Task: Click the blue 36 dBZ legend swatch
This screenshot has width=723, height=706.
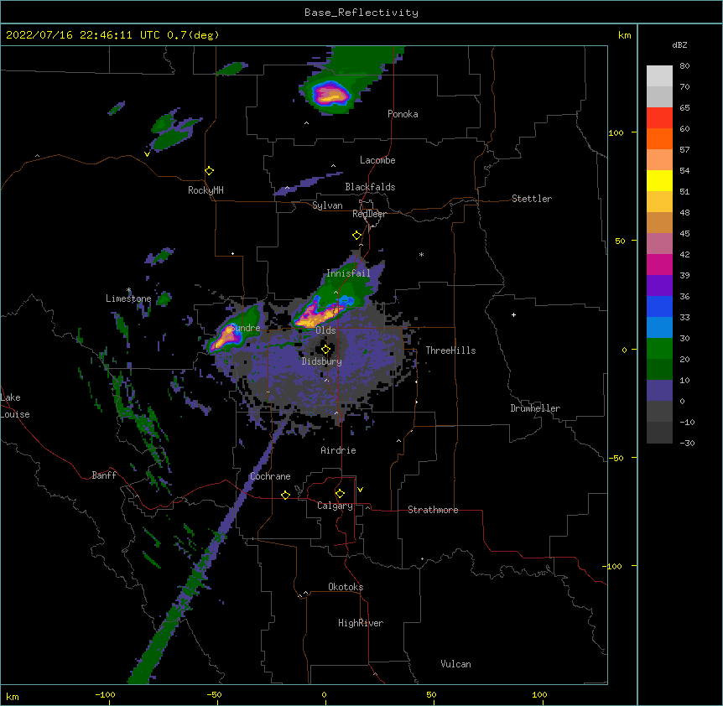Action: (659, 306)
